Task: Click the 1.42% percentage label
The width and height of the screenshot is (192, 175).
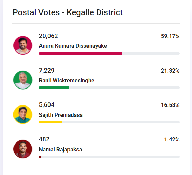Action: coord(172,140)
